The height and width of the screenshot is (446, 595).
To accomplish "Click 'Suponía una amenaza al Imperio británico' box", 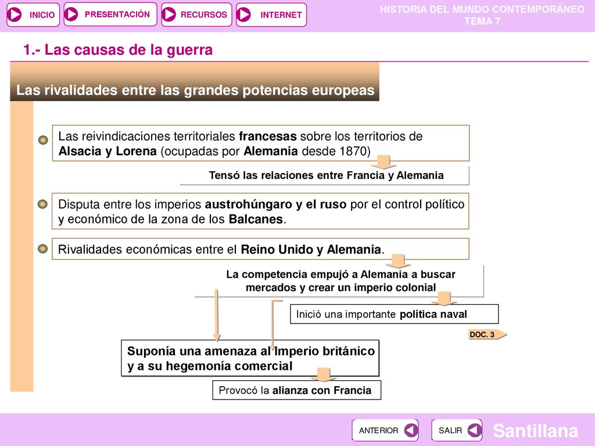I will tap(250, 358).
